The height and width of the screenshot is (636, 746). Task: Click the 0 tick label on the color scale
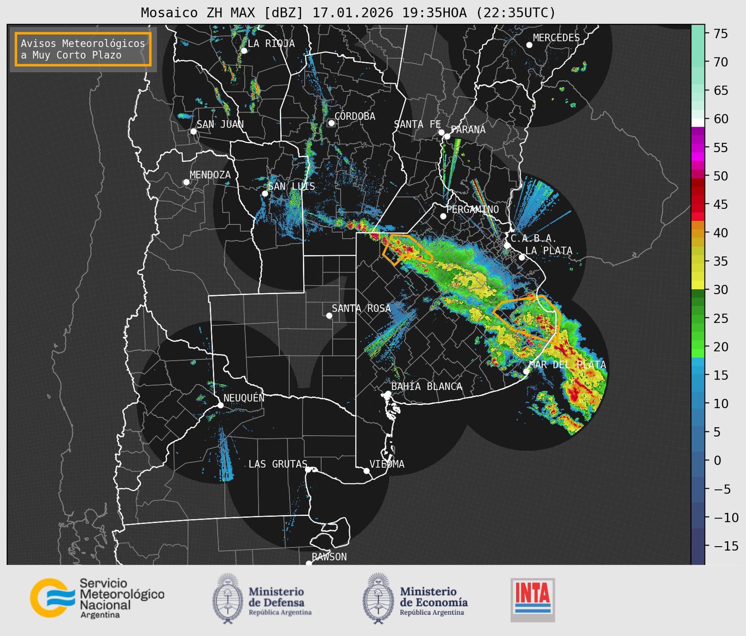coord(717,461)
